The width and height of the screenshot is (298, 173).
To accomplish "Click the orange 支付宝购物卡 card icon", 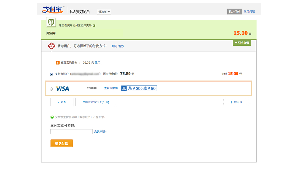I will [58, 63].
